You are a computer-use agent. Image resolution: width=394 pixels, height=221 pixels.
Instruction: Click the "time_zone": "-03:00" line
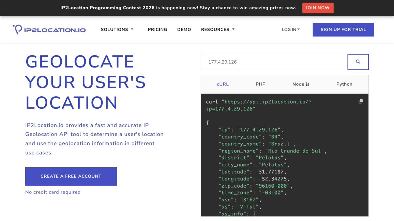(x=252, y=193)
